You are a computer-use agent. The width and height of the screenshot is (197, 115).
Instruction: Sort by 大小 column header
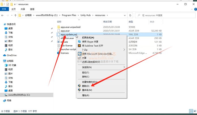tap(152, 22)
